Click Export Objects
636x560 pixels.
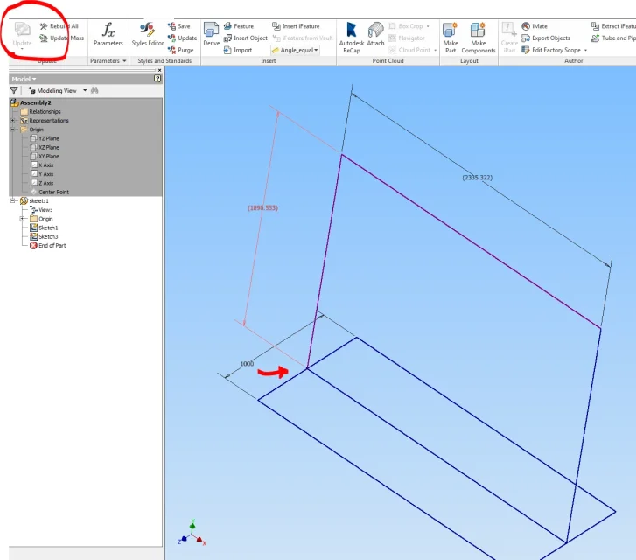click(x=546, y=38)
